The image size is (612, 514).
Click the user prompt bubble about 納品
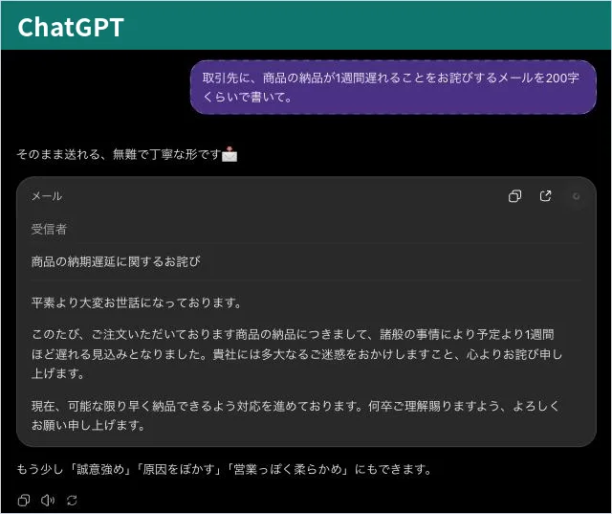[x=393, y=87]
